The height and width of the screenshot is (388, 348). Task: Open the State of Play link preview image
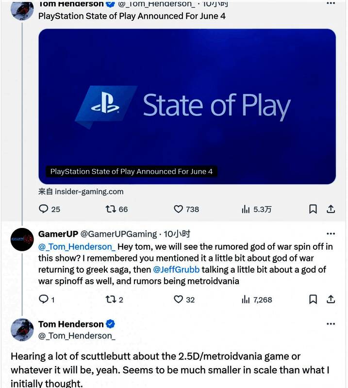[x=187, y=106]
